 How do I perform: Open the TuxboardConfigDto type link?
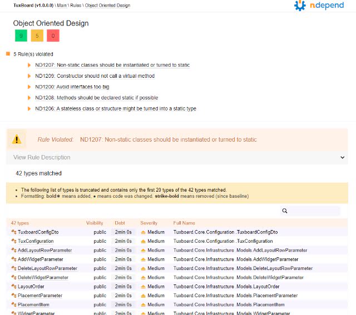(38, 232)
